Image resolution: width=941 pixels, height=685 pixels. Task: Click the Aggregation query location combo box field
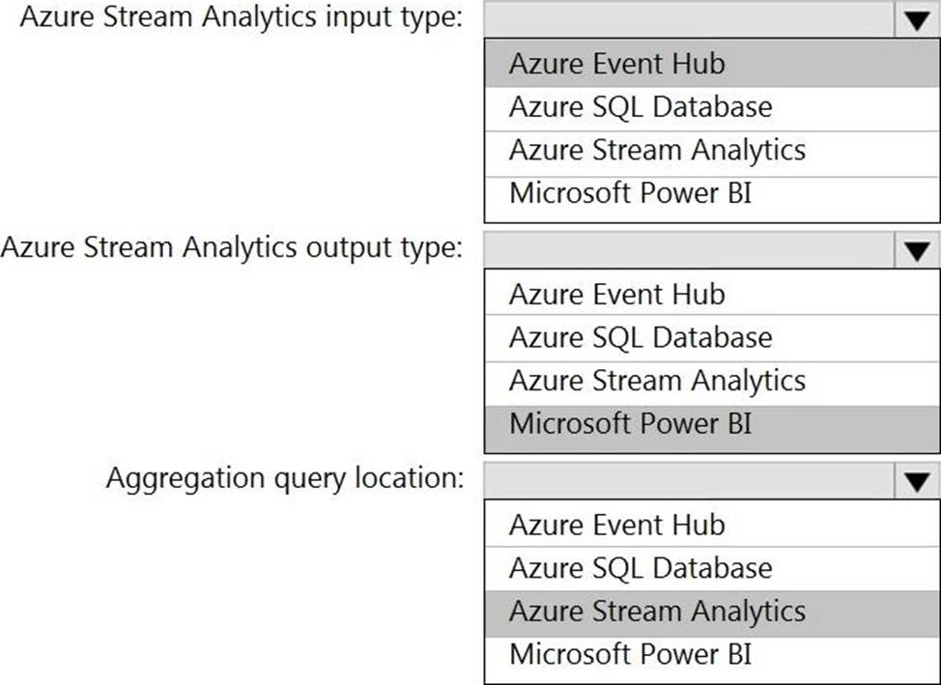tap(688, 481)
